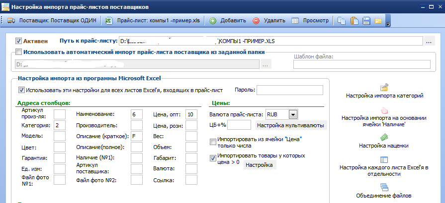Enable automatic price-list import from folder

click(x=18, y=51)
